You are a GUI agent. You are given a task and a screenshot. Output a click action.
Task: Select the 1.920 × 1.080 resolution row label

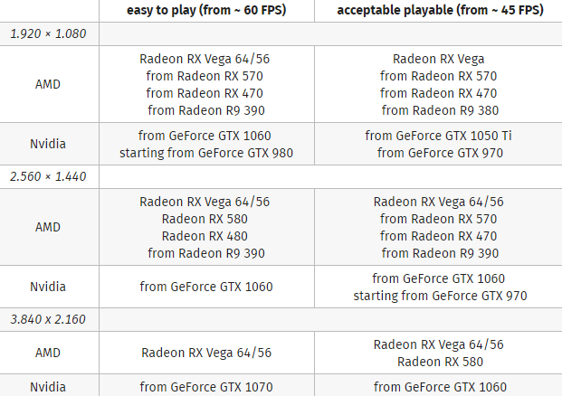tap(48, 33)
